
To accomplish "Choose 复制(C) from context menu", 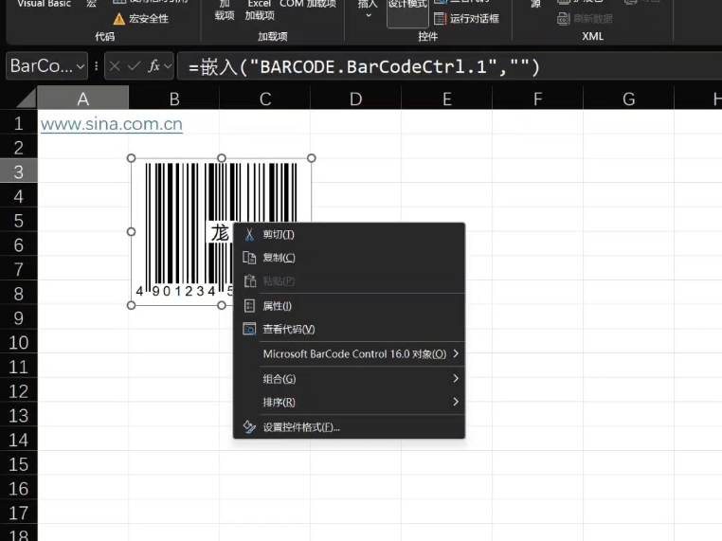I will tap(349, 258).
